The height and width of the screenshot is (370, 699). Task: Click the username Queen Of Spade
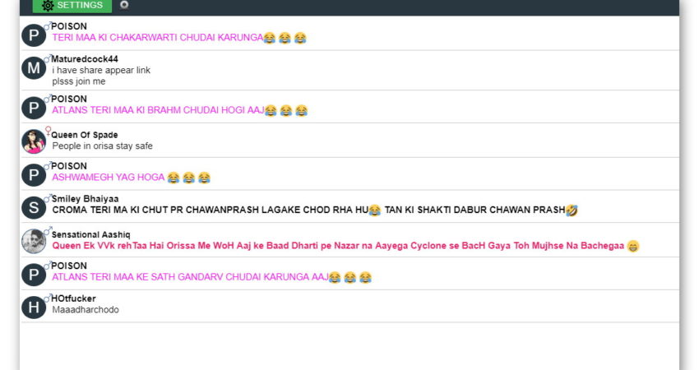point(85,135)
